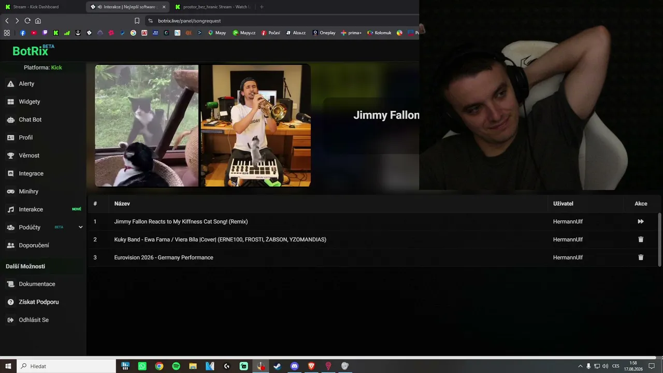Open the Windows notification center
This screenshot has height=373, width=663.
652,366
